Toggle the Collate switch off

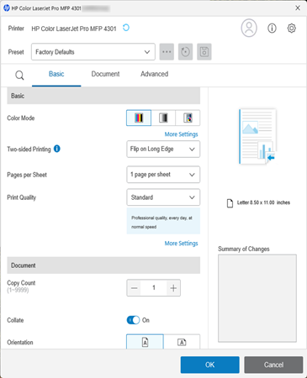tap(133, 320)
